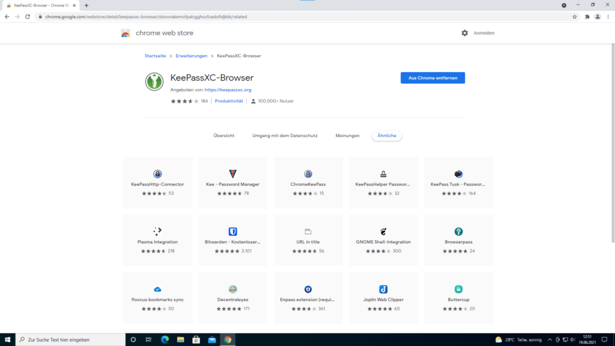Image resolution: width=615 pixels, height=346 pixels.
Task: Open File Explorer from the taskbar
Action: pyautogui.click(x=180, y=340)
